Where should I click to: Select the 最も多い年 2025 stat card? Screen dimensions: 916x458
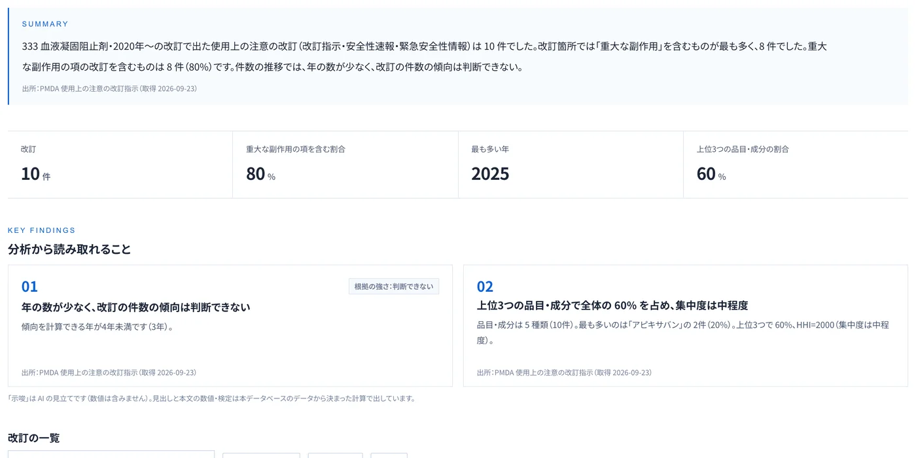point(571,165)
